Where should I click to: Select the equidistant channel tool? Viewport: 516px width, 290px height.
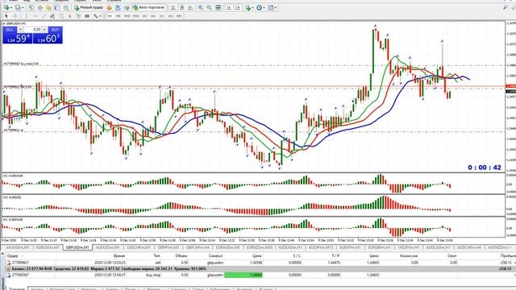[x=52, y=16]
